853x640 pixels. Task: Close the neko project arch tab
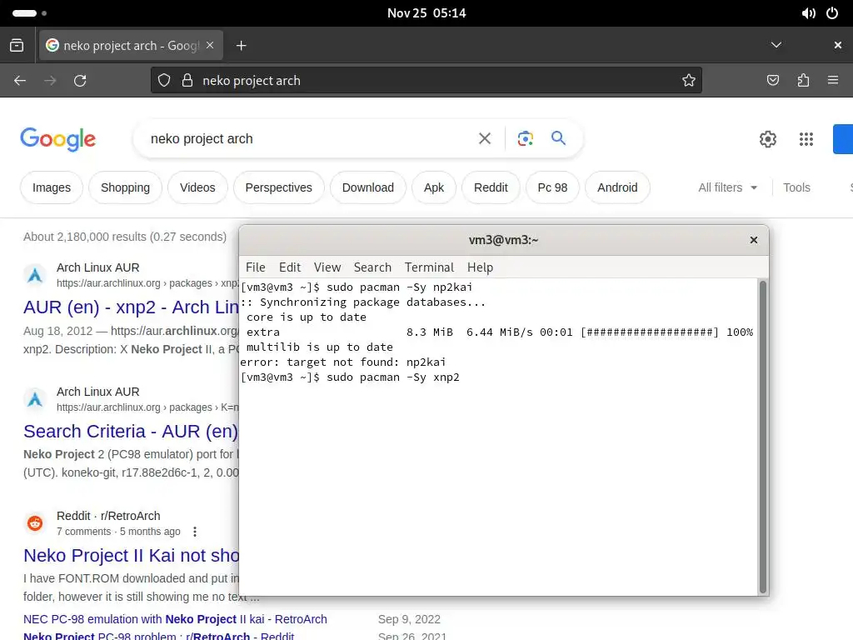tap(210, 45)
